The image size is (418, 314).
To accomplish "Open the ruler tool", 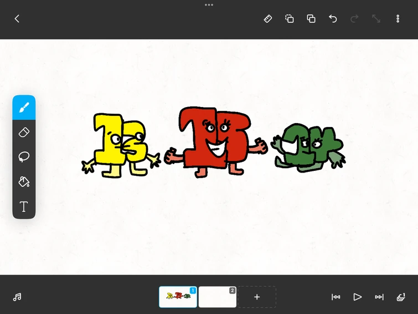I will point(268,19).
